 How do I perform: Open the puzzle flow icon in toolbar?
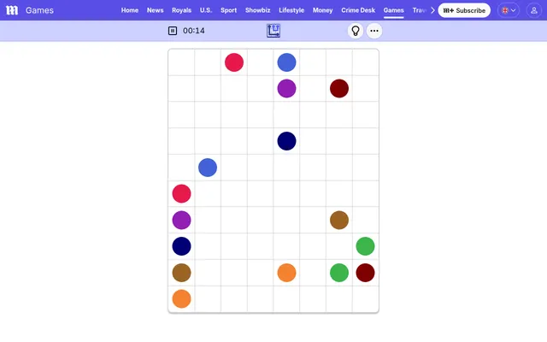pos(273,31)
